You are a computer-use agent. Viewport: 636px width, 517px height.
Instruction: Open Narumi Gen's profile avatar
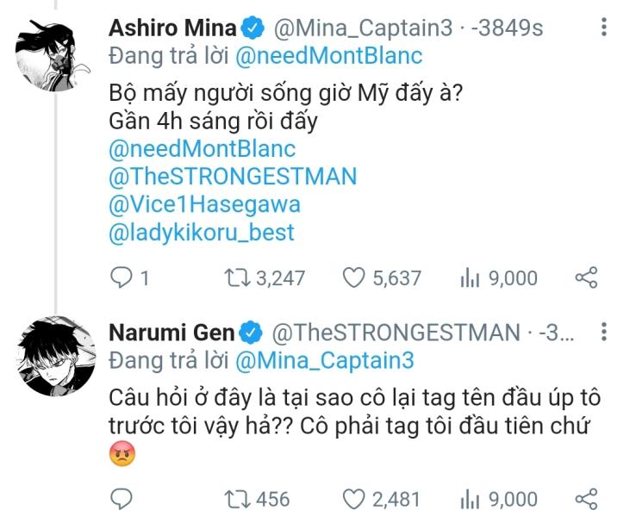point(56,357)
